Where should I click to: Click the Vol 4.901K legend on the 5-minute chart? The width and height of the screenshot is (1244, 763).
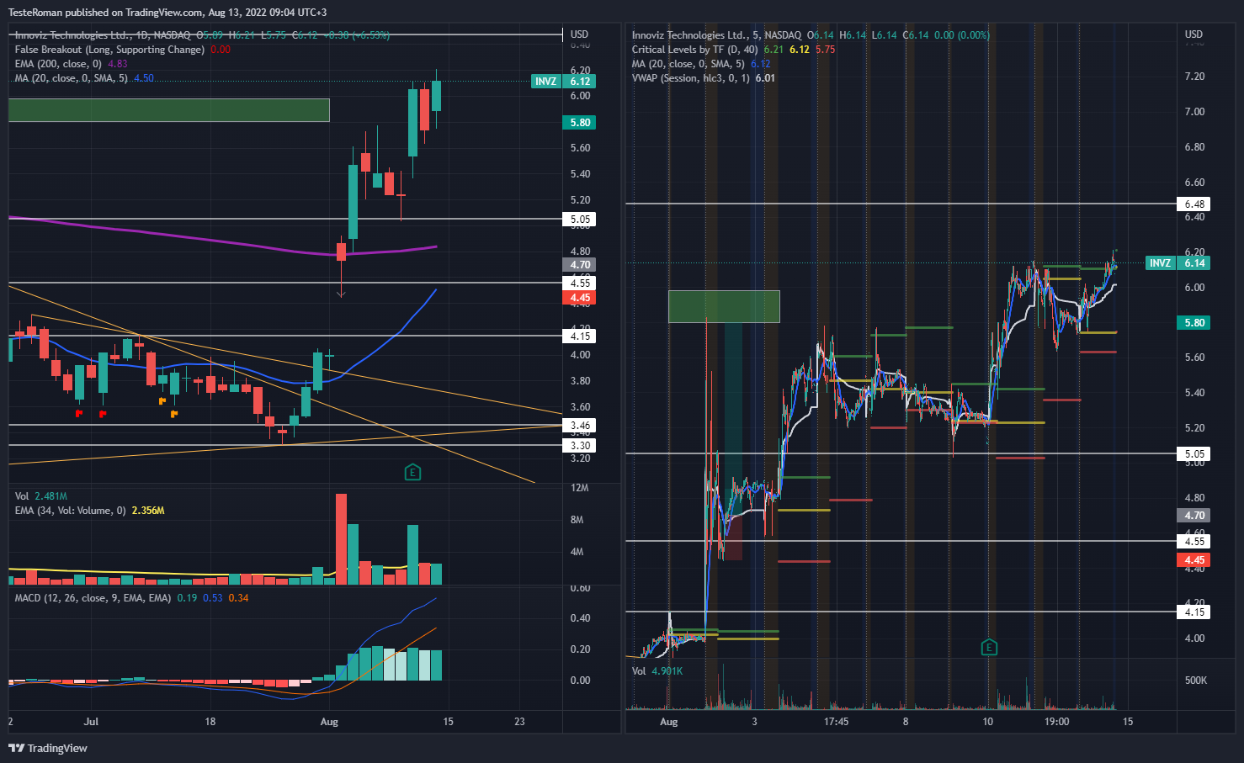point(657,671)
